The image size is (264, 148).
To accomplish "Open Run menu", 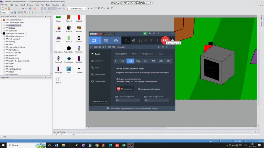I will point(42,5).
